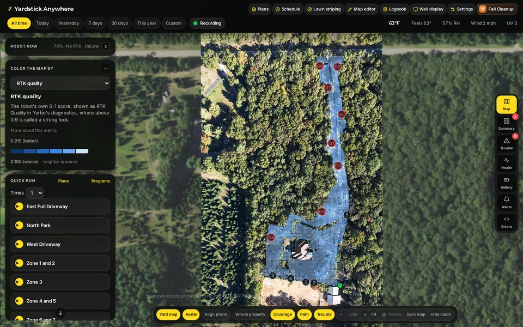The image size is (523, 327).
Task: Select the Custom date range
Action: (174, 23)
